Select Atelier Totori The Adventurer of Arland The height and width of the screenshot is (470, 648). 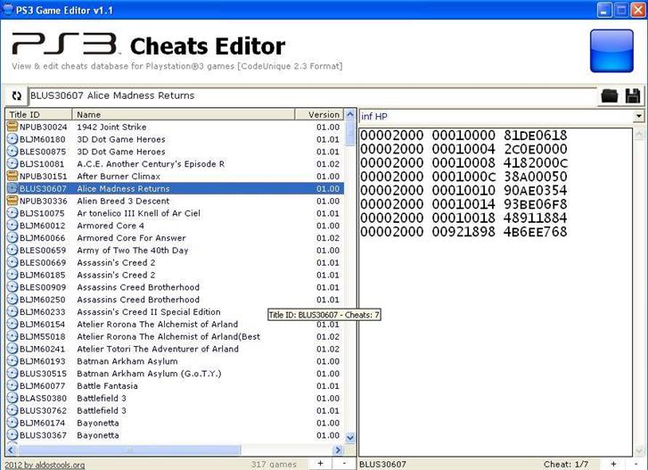(x=175, y=349)
